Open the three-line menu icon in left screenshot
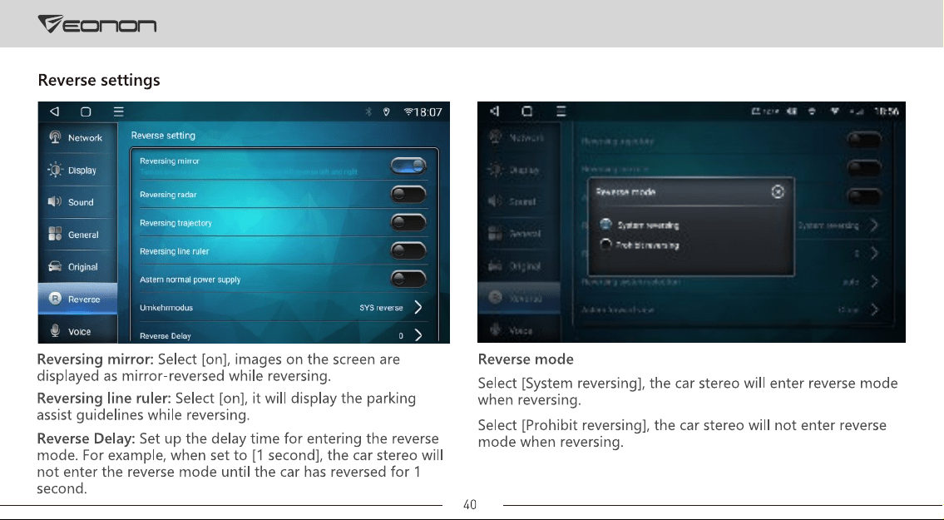This screenshot has width=944, height=520. [119, 111]
